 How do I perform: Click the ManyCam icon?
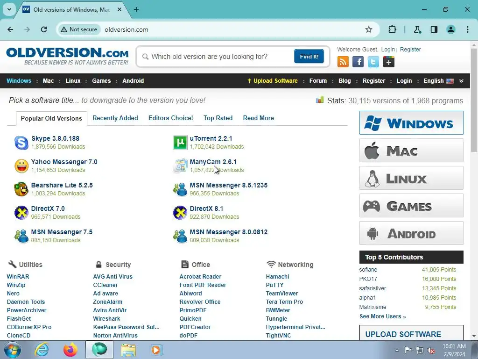[x=180, y=166]
